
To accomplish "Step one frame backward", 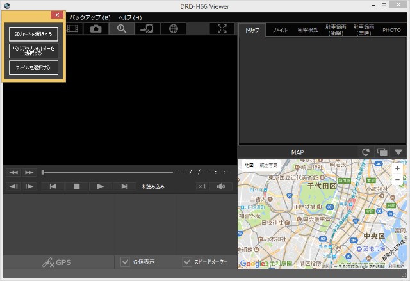I will point(13,186).
